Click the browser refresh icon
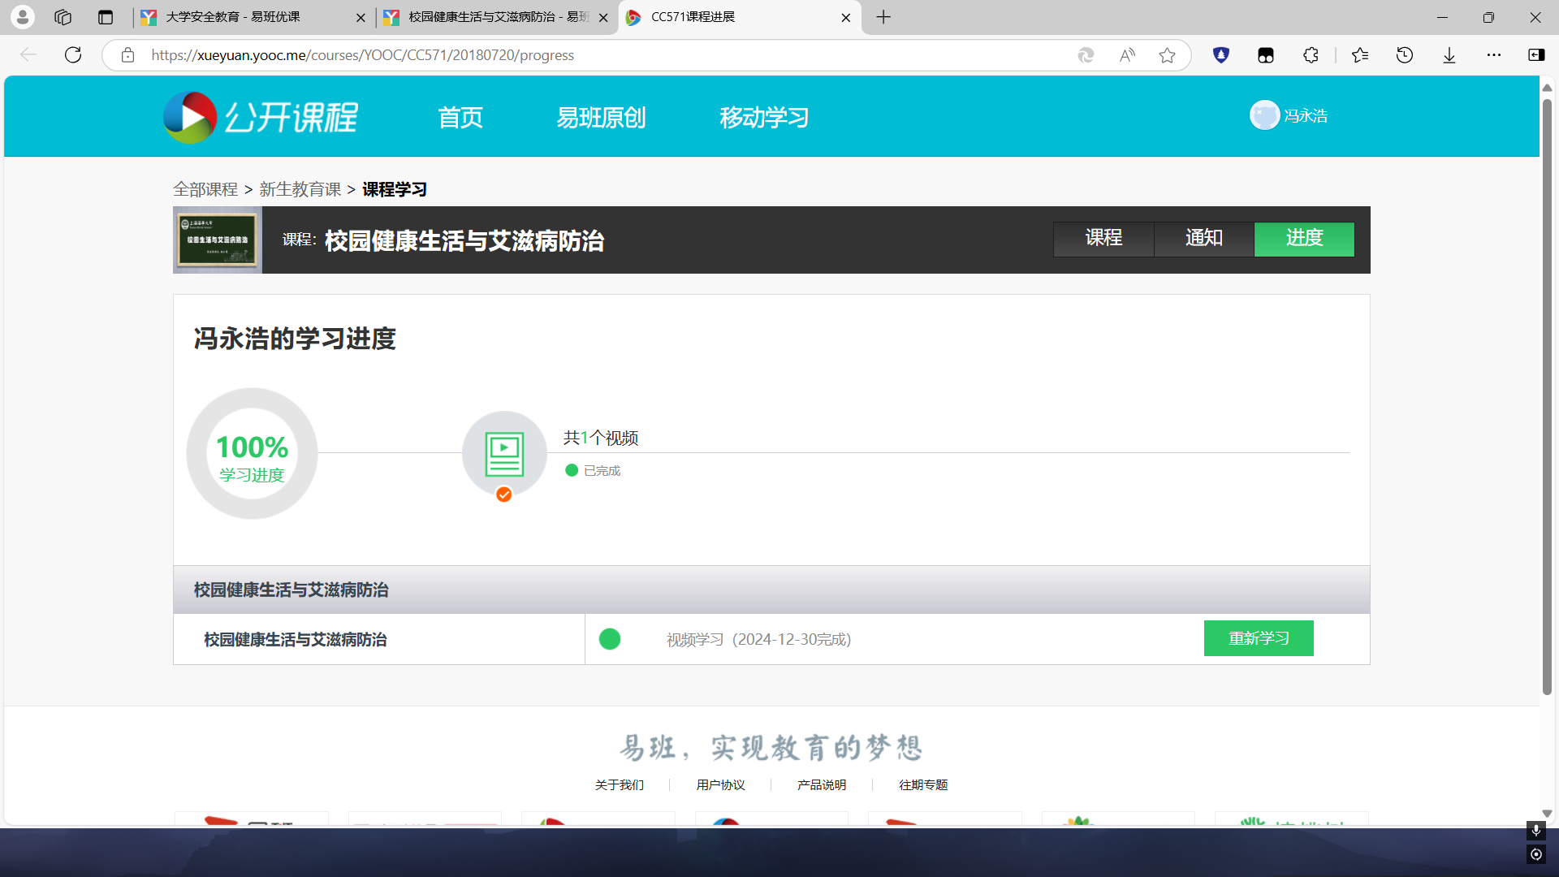Image resolution: width=1559 pixels, height=877 pixels. tap(73, 55)
